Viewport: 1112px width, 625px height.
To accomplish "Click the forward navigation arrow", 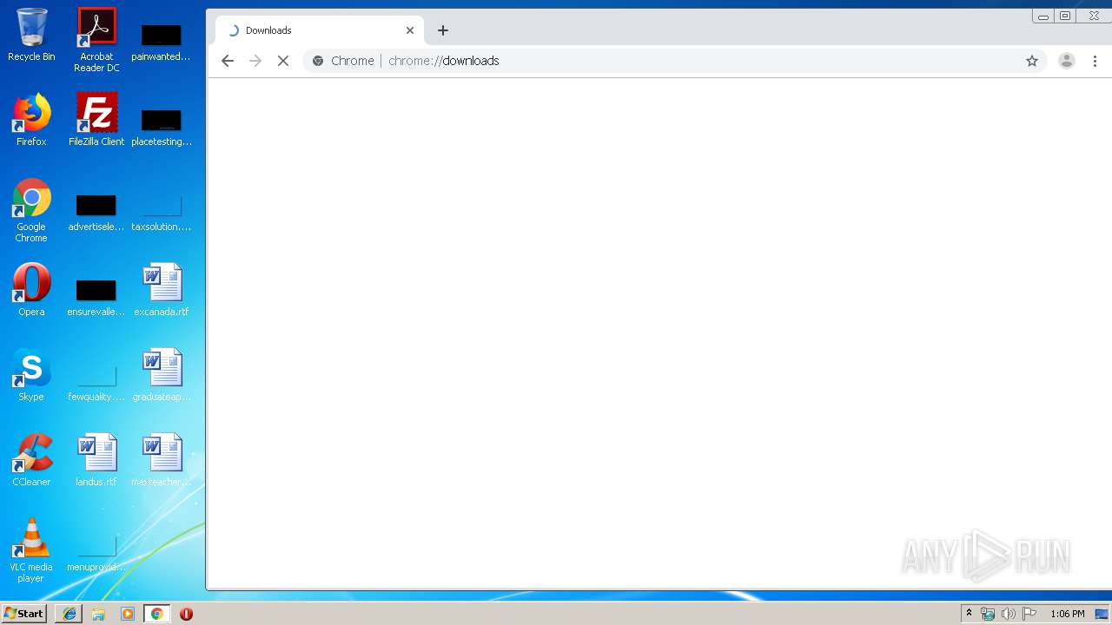I will 255,61.
